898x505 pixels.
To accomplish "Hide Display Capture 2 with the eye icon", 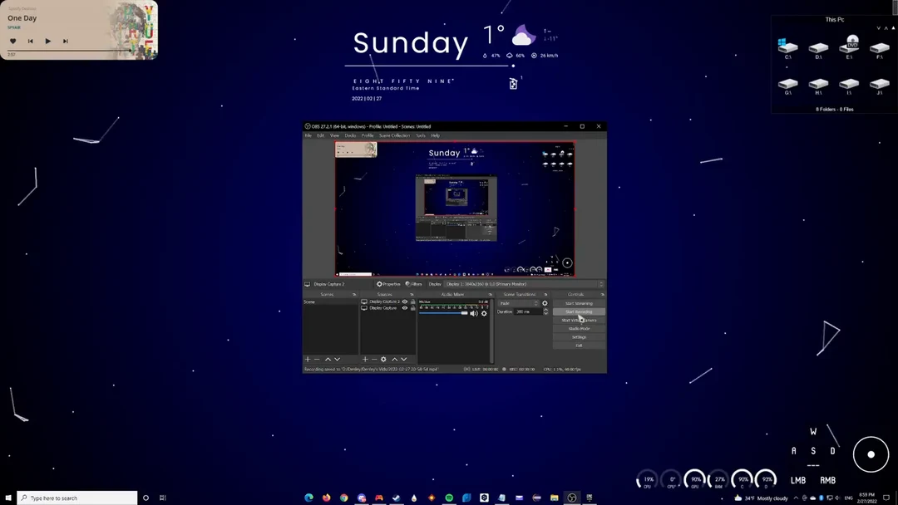I will [406, 301].
